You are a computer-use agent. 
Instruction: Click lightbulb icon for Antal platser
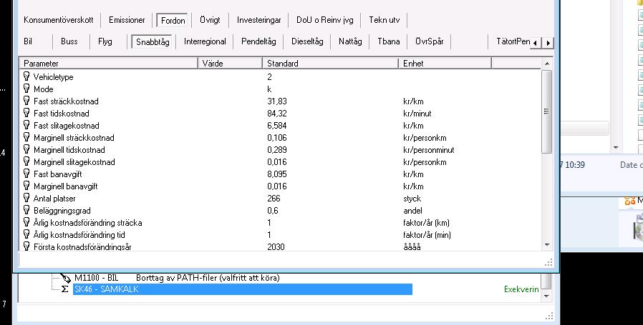pyautogui.click(x=26, y=198)
